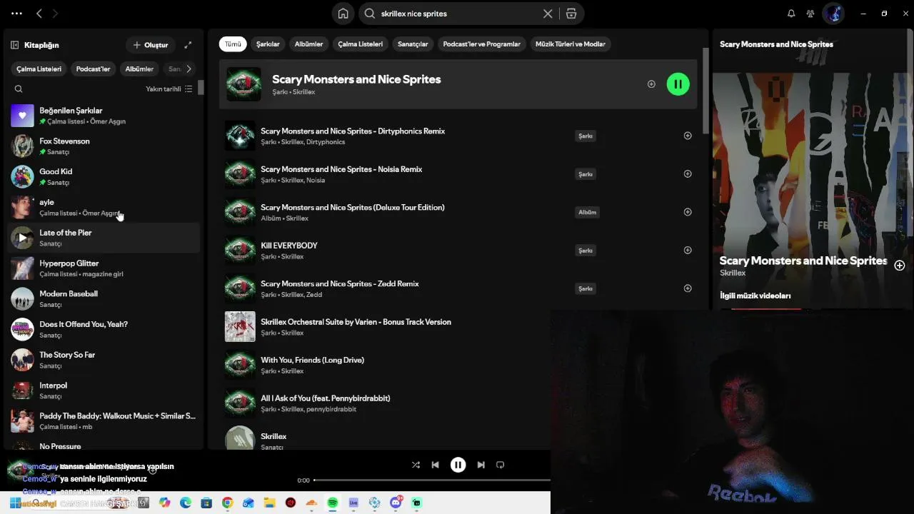The width and height of the screenshot is (914, 514).
Task: Open the three-dot app menu
Action: coord(16,14)
